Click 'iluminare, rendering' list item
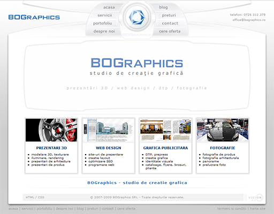 pos(48,158)
